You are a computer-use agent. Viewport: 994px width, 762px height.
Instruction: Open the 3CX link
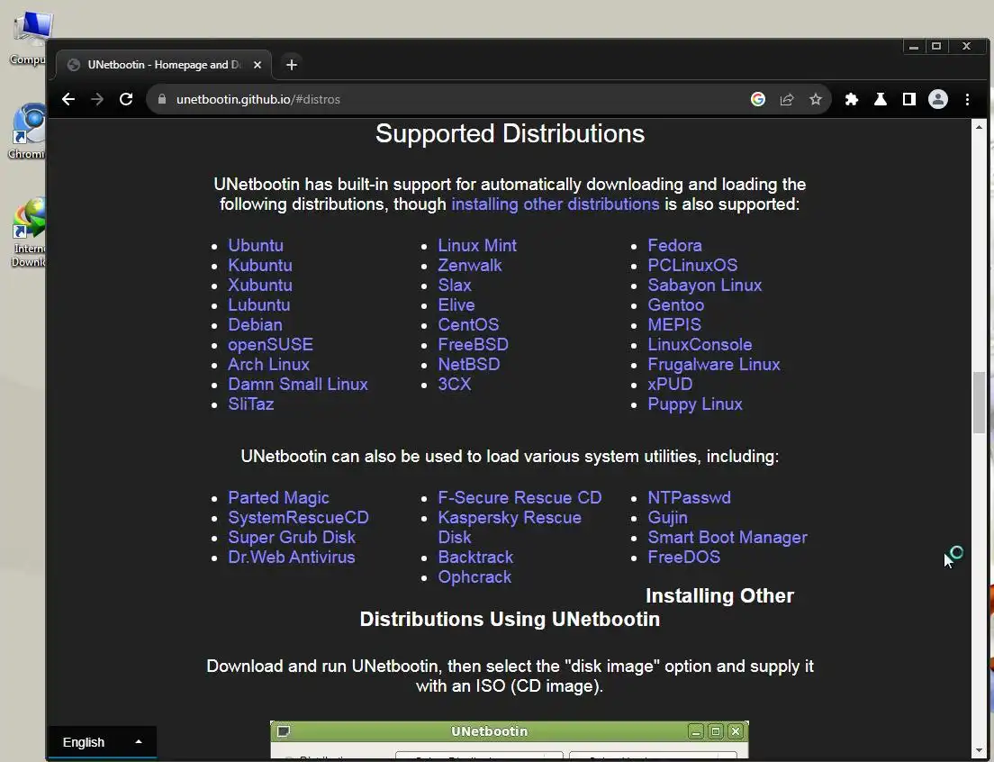(x=455, y=385)
